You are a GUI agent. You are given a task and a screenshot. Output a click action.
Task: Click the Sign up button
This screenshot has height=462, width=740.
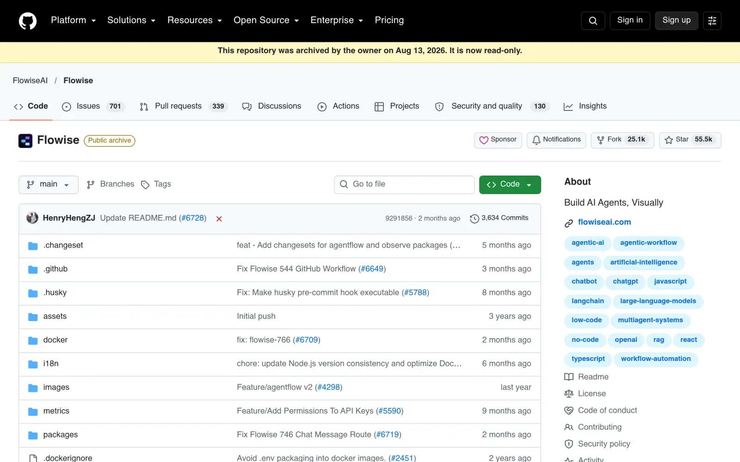[677, 20]
